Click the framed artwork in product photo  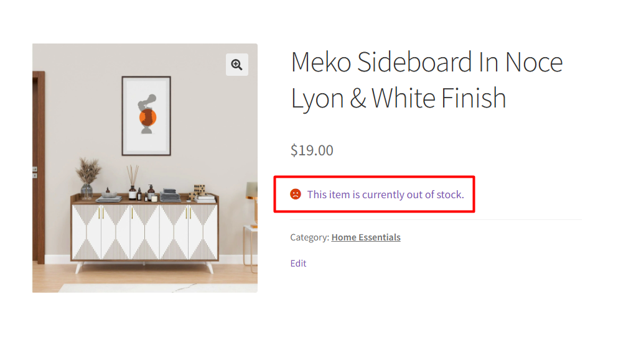(146, 115)
